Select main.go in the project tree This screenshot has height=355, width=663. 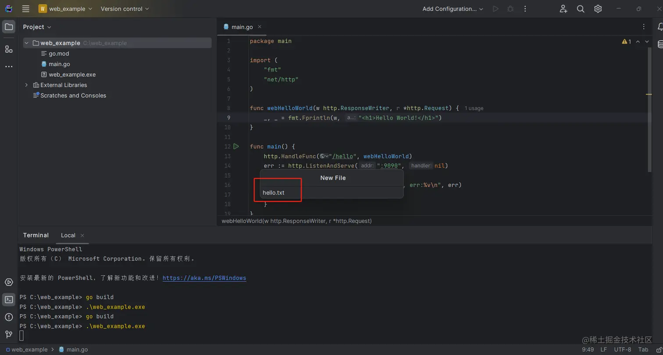(x=59, y=64)
